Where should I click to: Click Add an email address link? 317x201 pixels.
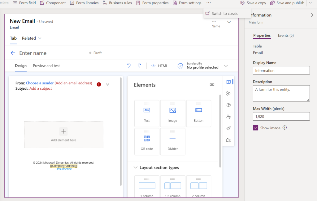[73, 83]
